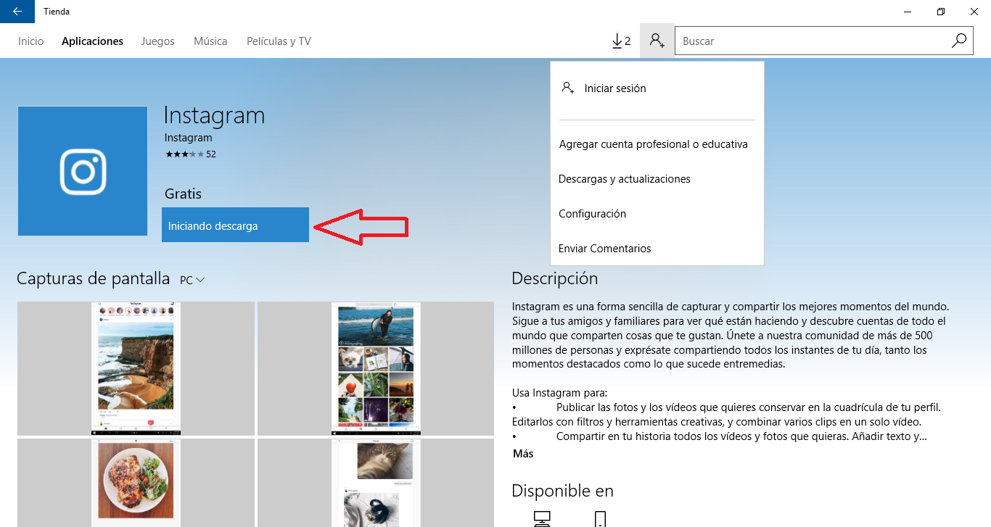The image size is (991, 527).
Task: Click the Descripción heading
Action: tap(555, 278)
